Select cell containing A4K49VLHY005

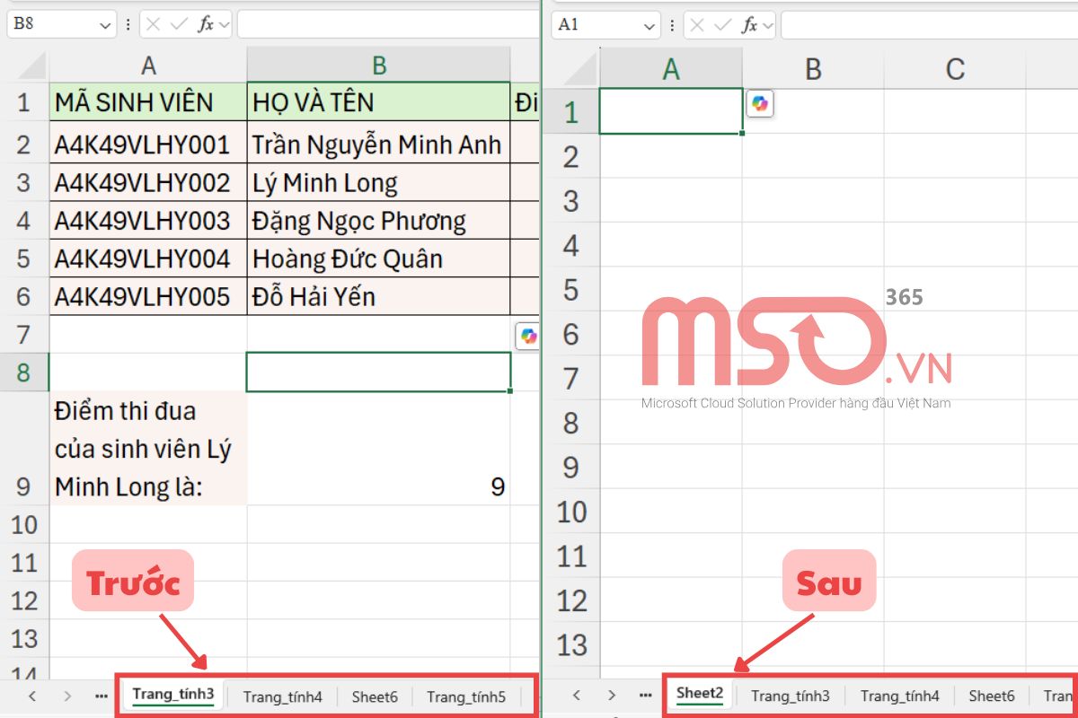148,296
